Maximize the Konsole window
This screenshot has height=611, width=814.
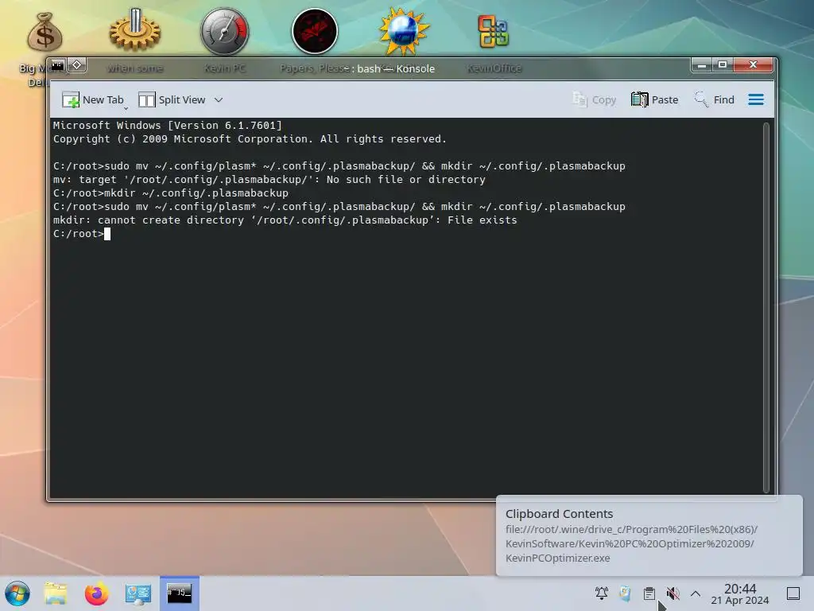pos(722,65)
